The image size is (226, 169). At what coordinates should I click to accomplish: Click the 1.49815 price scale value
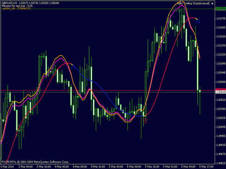tap(221, 145)
